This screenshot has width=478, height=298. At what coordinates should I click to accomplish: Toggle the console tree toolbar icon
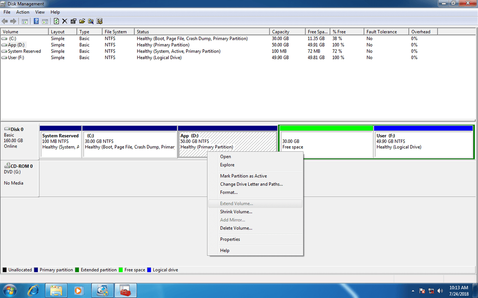tap(25, 21)
